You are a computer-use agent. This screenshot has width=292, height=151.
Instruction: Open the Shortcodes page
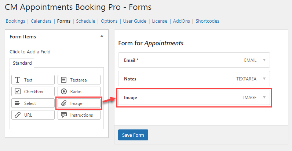207,21
